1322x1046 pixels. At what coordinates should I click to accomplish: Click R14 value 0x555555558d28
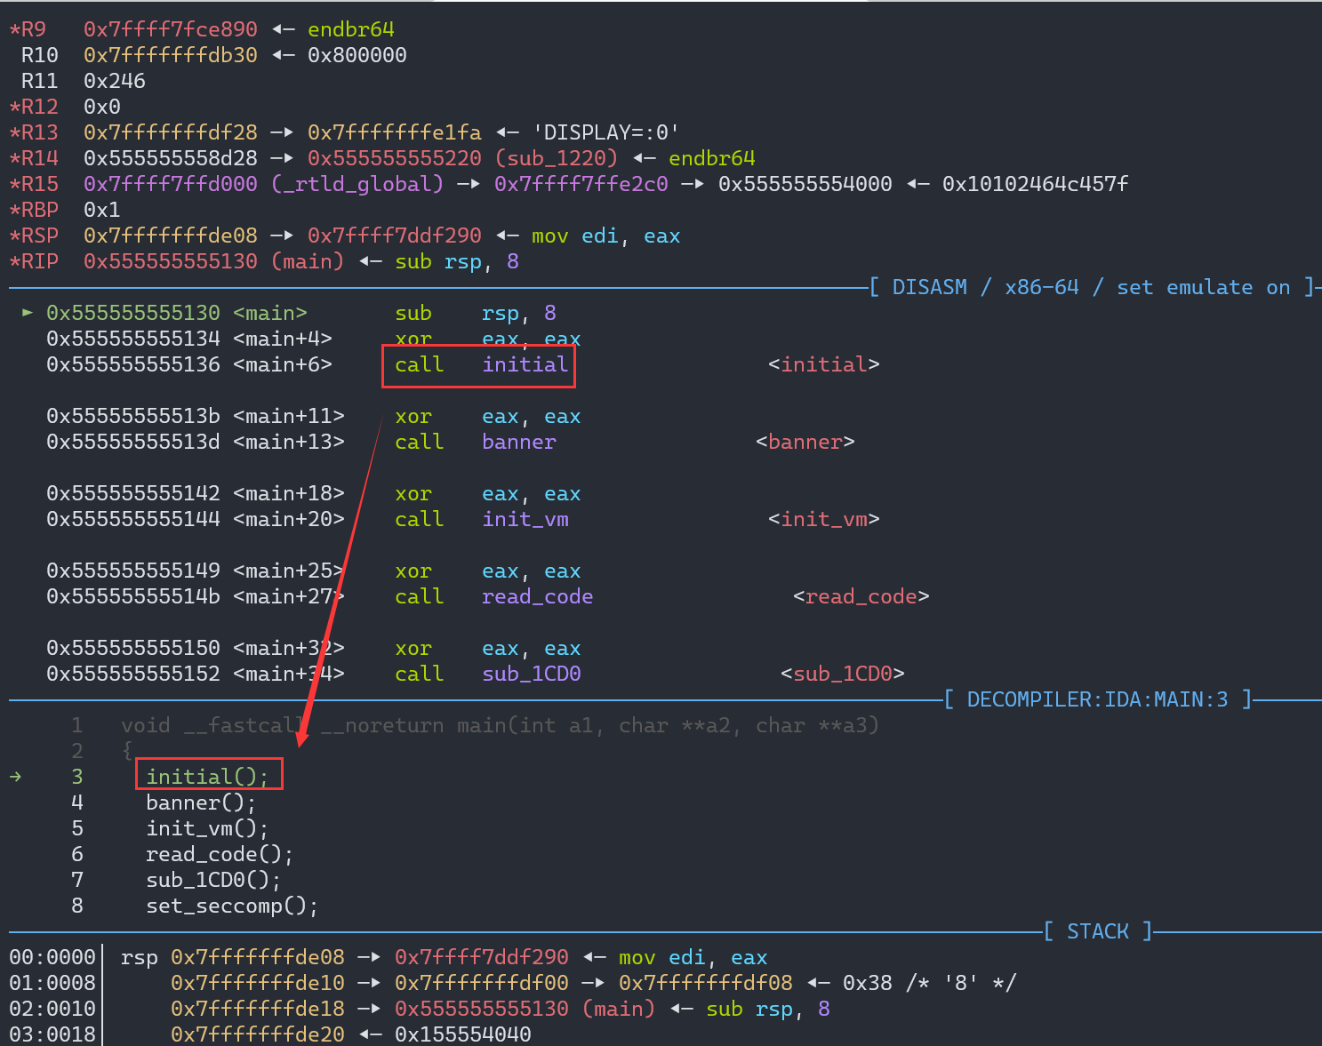(x=170, y=158)
